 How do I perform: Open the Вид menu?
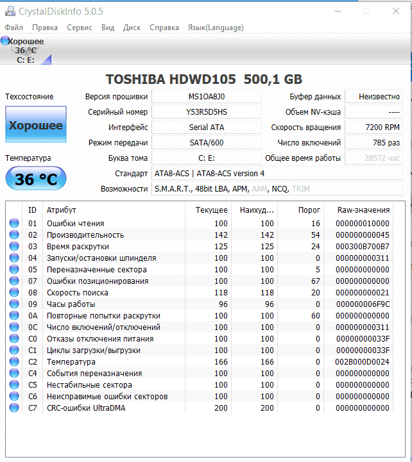coord(108,28)
